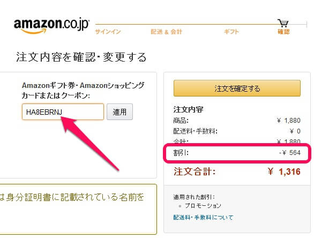314x238 pixels.
Task: Apply the coupon with the 適用 button
Action: [x=119, y=112]
